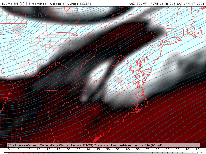Image resolution: width=206 pixels, height=154 pixels.
Task: Click the "90" colorbar label
Action: tap(187, 149)
